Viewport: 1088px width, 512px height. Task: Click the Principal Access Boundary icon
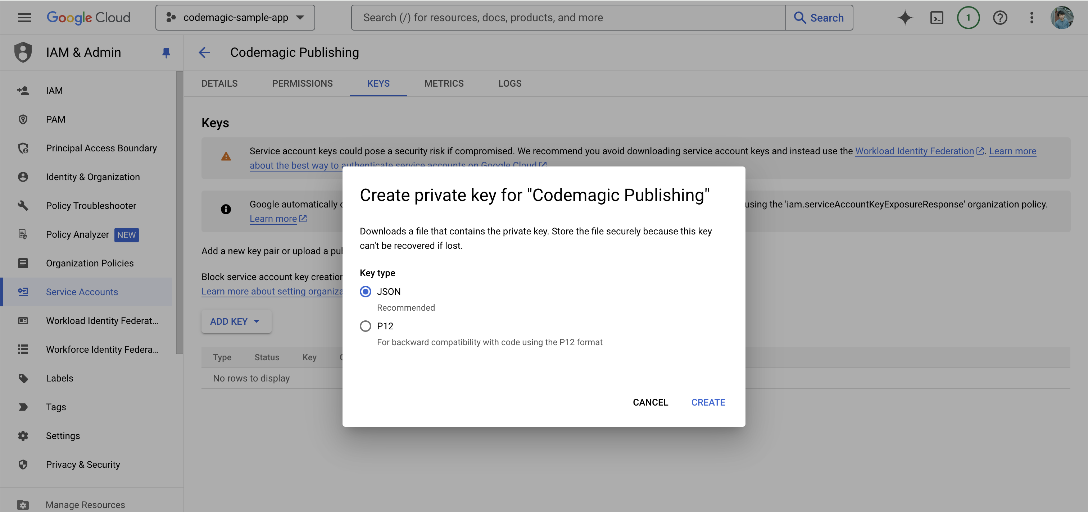[x=23, y=148]
